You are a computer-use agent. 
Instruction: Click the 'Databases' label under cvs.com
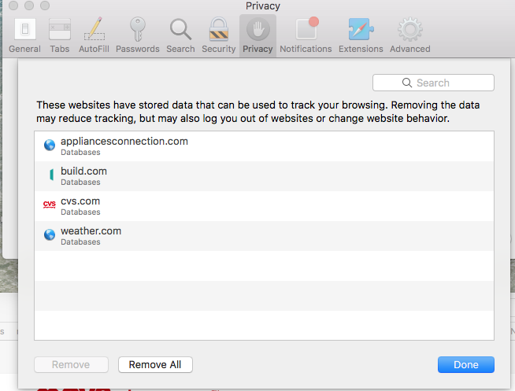[80, 212]
